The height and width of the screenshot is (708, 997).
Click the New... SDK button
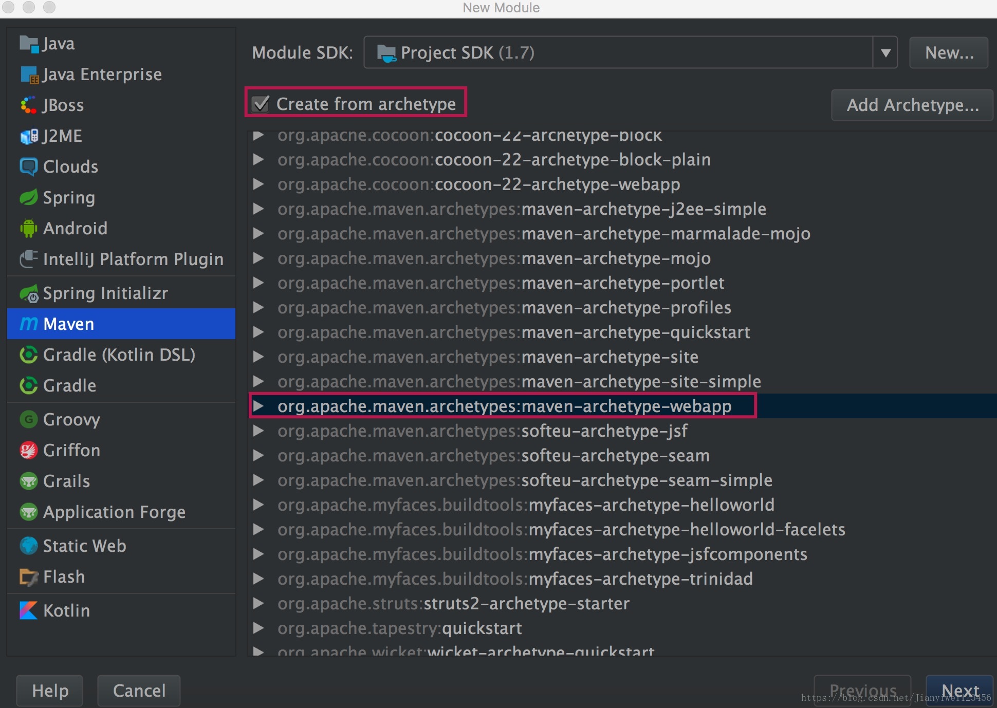(949, 53)
